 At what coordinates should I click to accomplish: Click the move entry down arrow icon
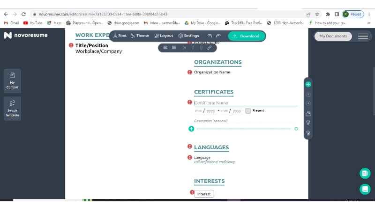pos(308,103)
